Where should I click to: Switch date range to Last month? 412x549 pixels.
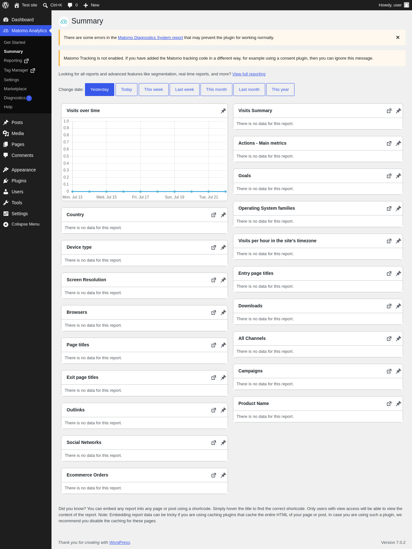click(249, 90)
